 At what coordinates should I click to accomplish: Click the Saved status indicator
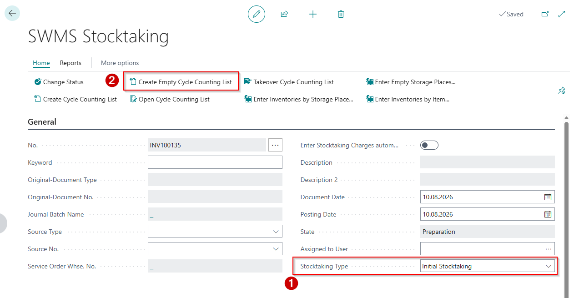pyautogui.click(x=511, y=14)
